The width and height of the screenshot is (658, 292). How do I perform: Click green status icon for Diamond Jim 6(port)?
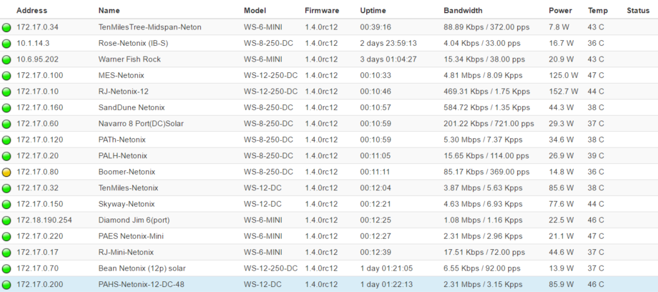point(7,220)
